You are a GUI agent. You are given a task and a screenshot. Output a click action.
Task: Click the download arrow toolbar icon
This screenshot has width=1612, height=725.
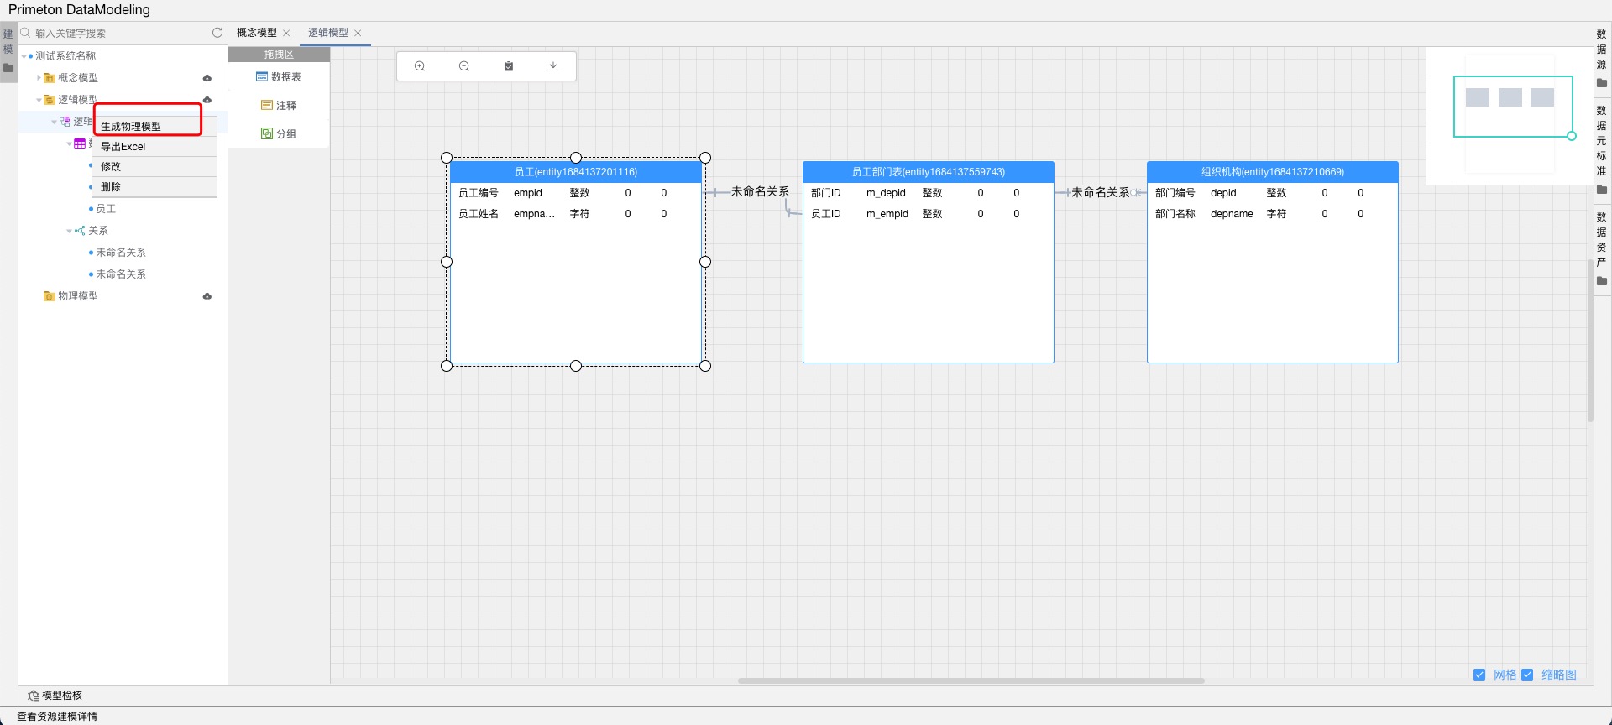[553, 66]
